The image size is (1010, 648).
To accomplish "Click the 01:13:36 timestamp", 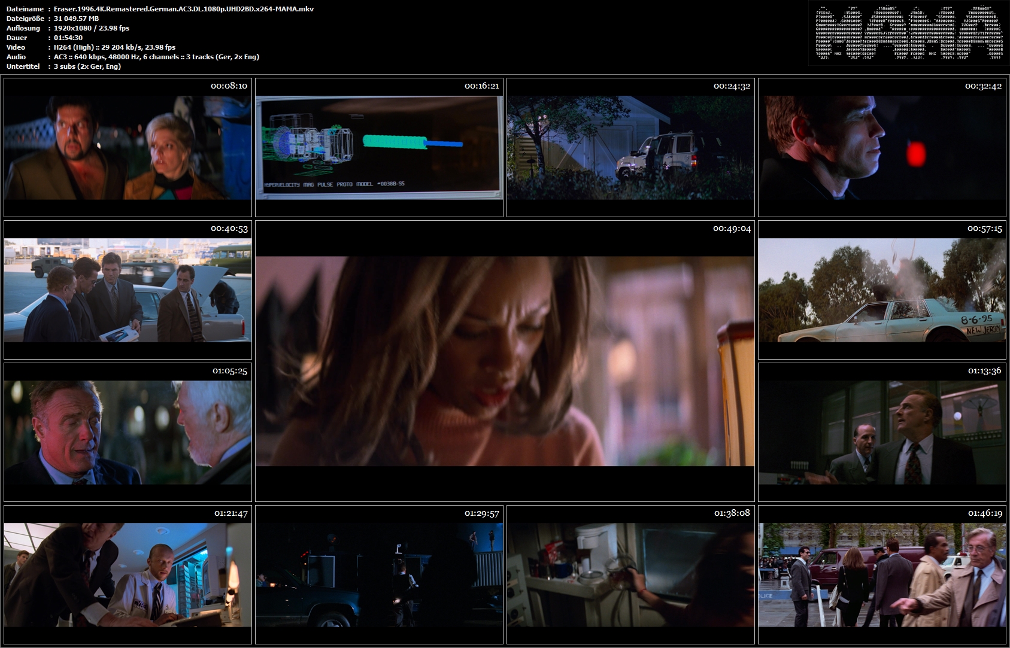I will (x=984, y=371).
